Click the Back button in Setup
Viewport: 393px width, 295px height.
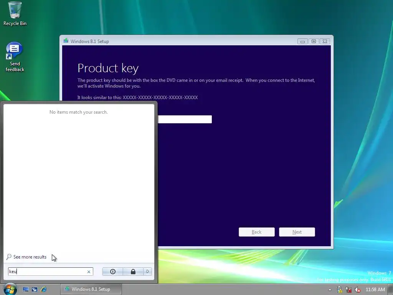257,232
